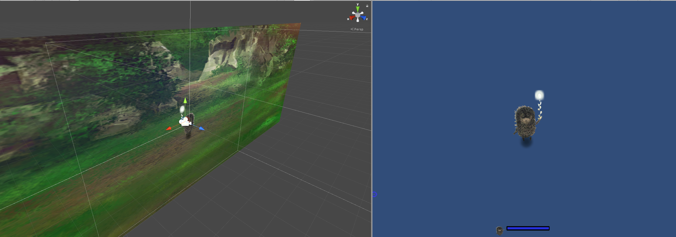Click the green Y axis cone on orientation gizmo
The height and width of the screenshot is (237, 676).
357,9
